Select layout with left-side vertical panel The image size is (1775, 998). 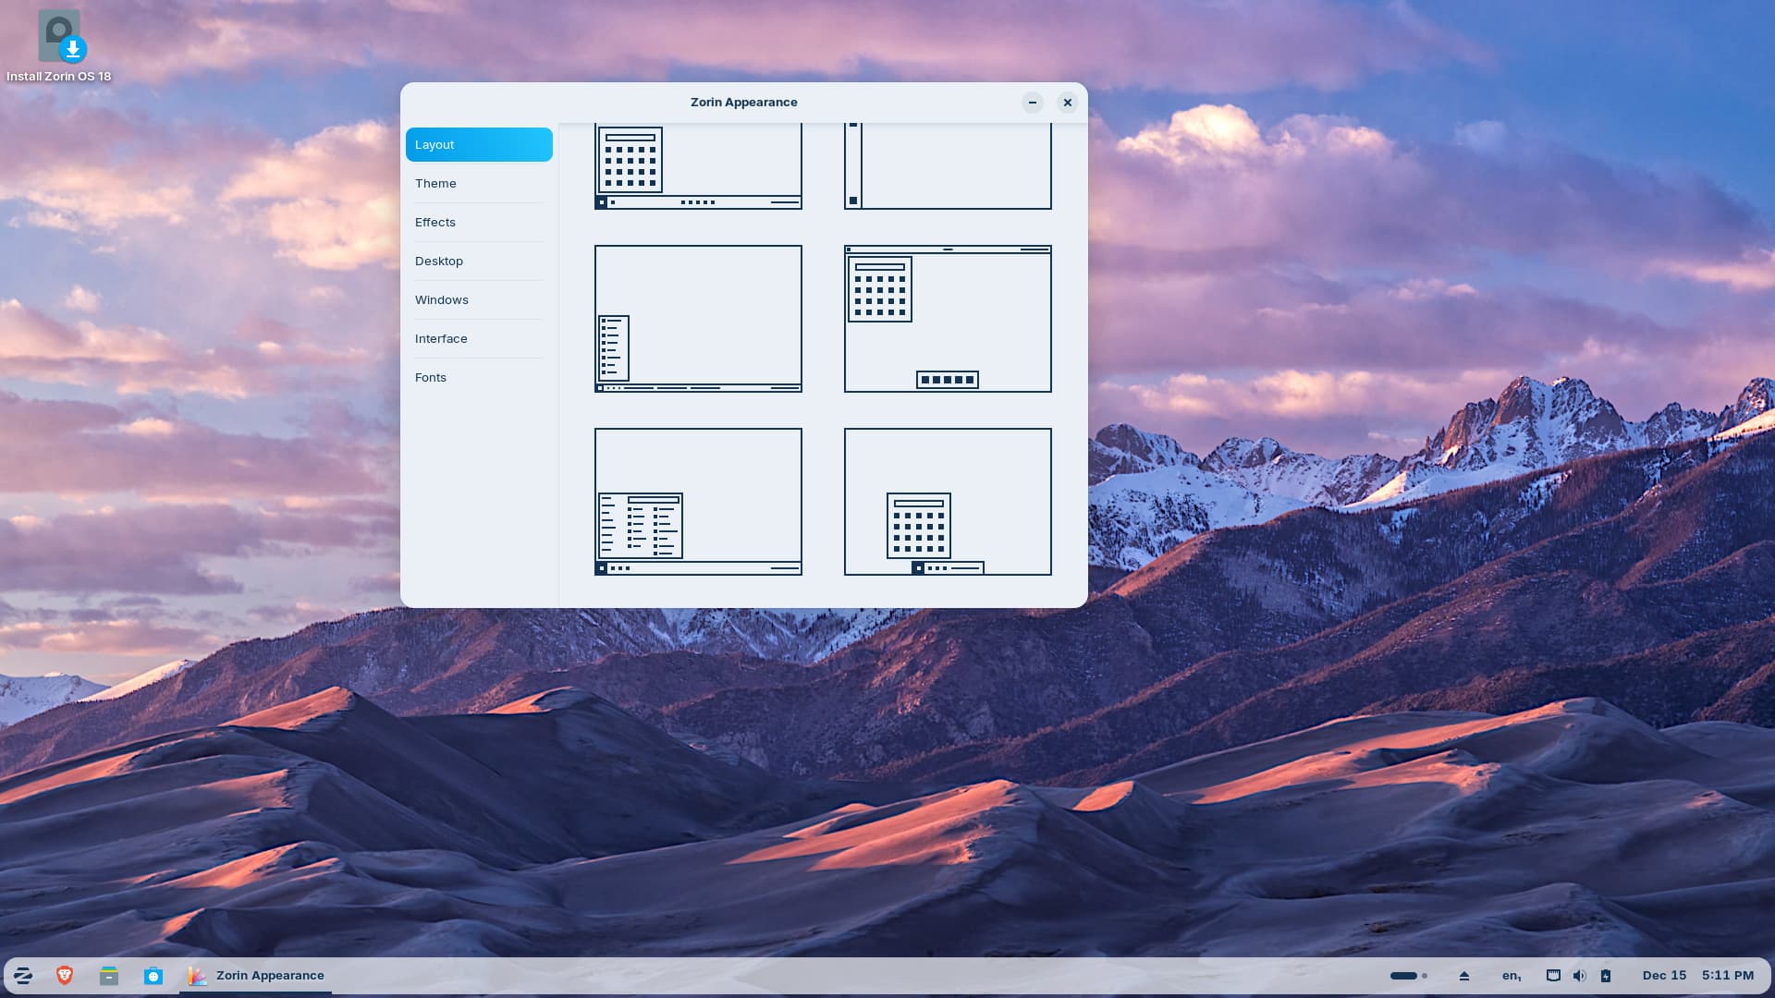pos(948,166)
